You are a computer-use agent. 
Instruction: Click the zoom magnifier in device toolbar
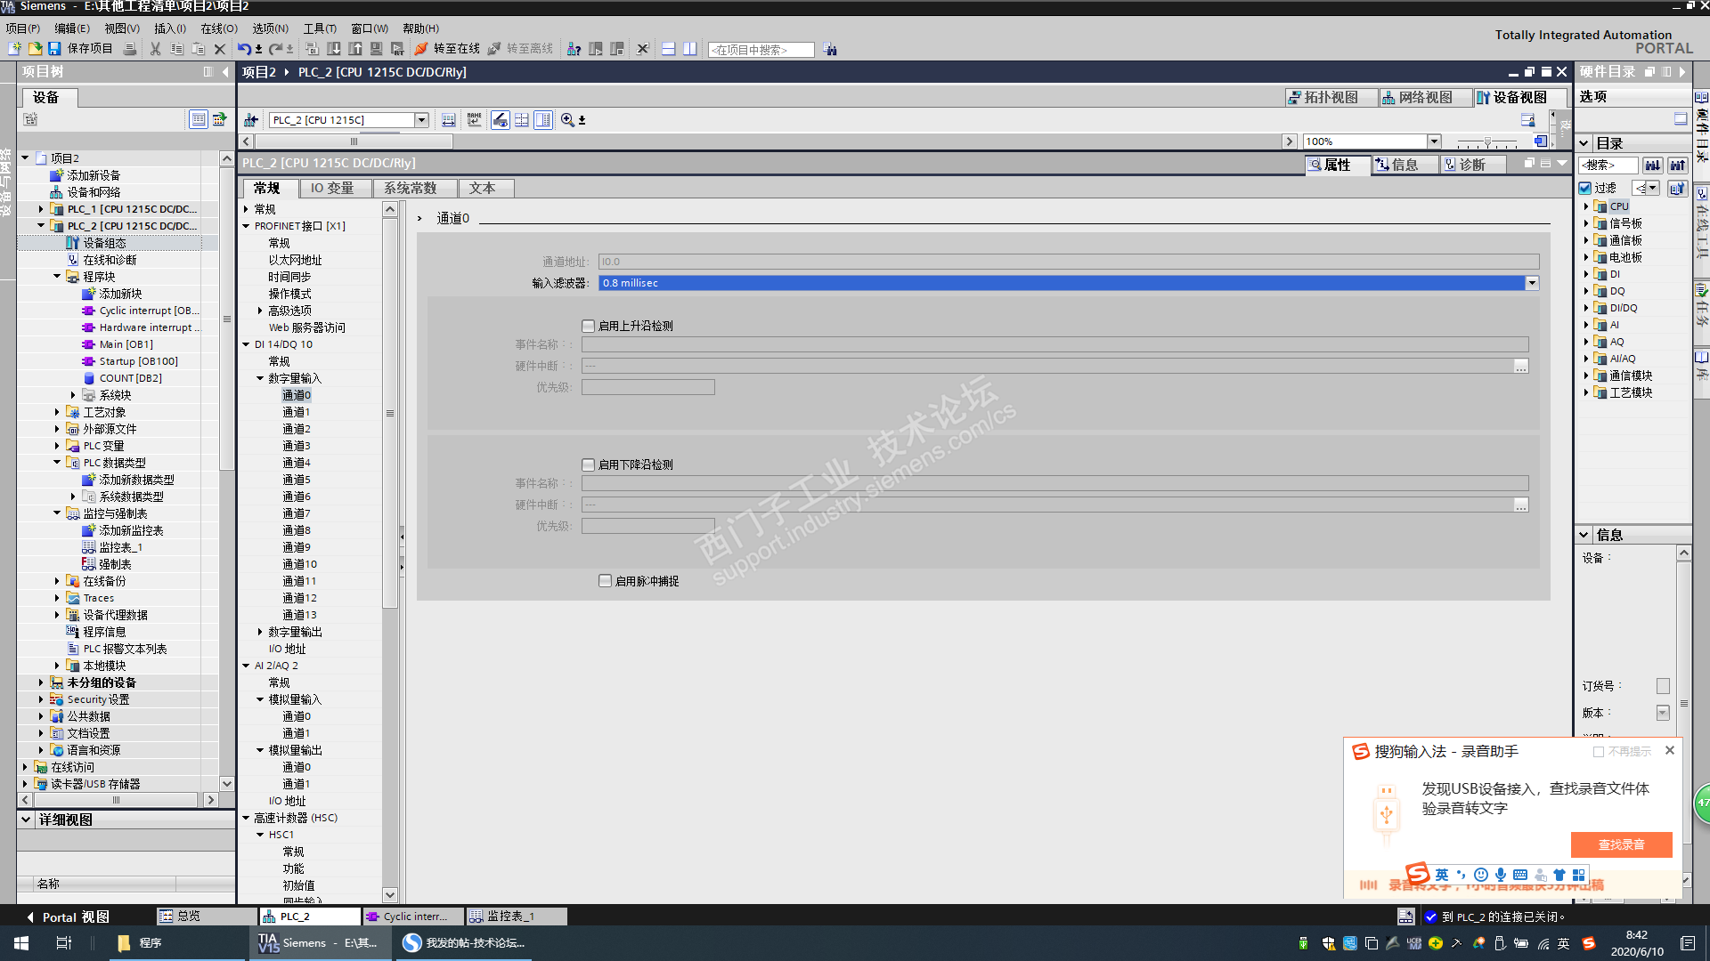(567, 120)
